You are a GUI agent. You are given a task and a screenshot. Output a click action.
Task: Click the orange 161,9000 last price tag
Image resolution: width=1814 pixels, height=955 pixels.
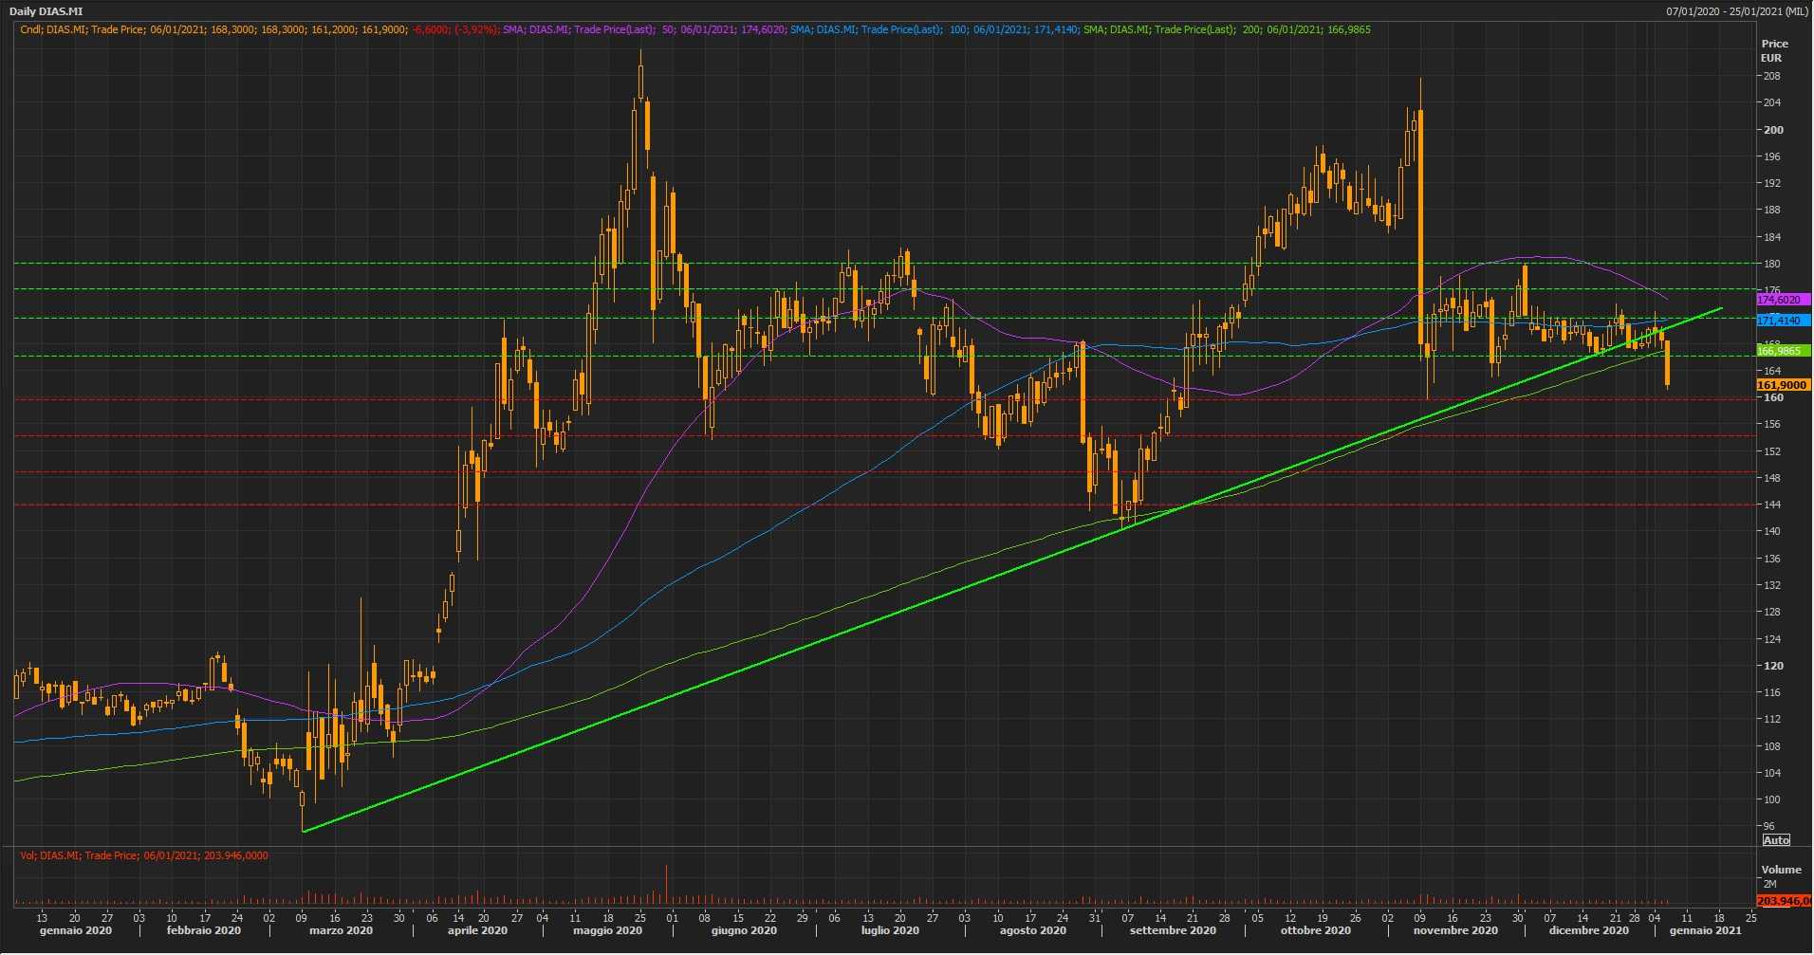pyautogui.click(x=1782, y=385)
